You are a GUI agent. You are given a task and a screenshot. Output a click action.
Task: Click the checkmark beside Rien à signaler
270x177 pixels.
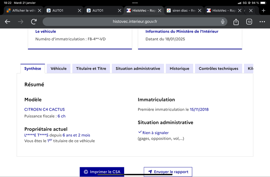[x=140, y=132]
